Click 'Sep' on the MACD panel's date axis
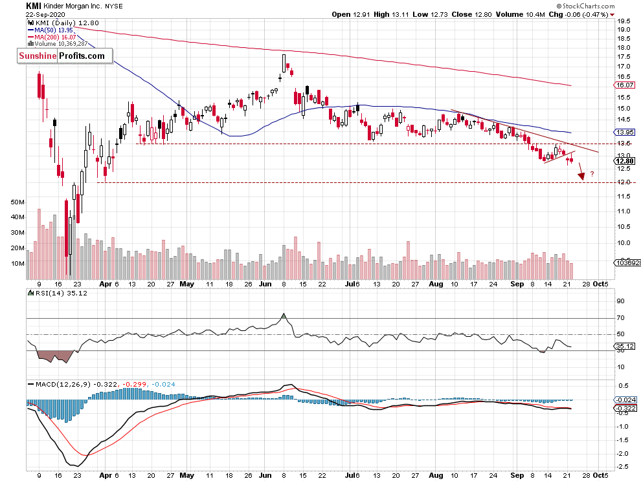 517,475
